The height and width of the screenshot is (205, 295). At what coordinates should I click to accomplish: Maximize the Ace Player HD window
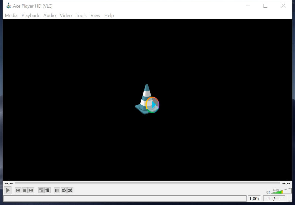click(265, 6)
